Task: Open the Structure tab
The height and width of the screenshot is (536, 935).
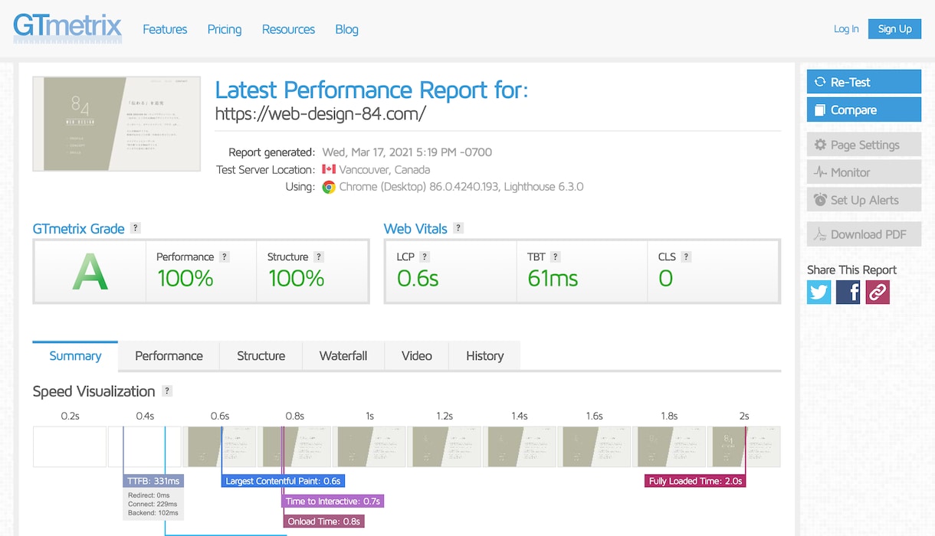Action: [x=261, y=356]
